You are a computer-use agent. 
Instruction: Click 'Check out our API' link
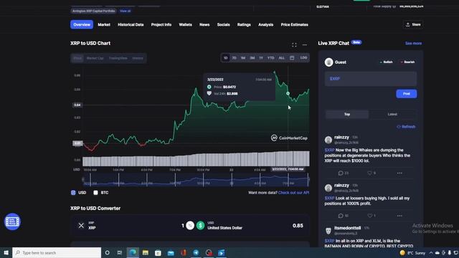pyautogui.click(x=293, y=193)
